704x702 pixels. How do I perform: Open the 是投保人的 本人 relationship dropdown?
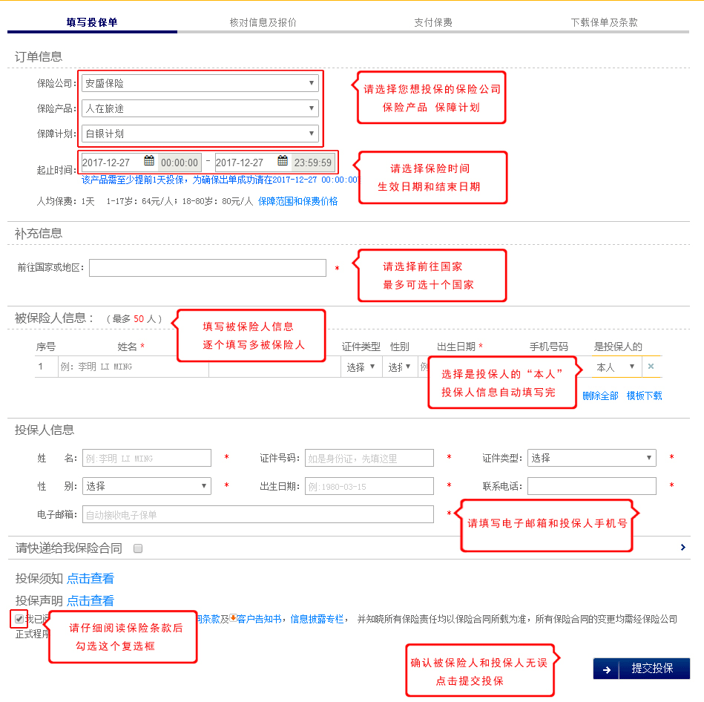616,367
